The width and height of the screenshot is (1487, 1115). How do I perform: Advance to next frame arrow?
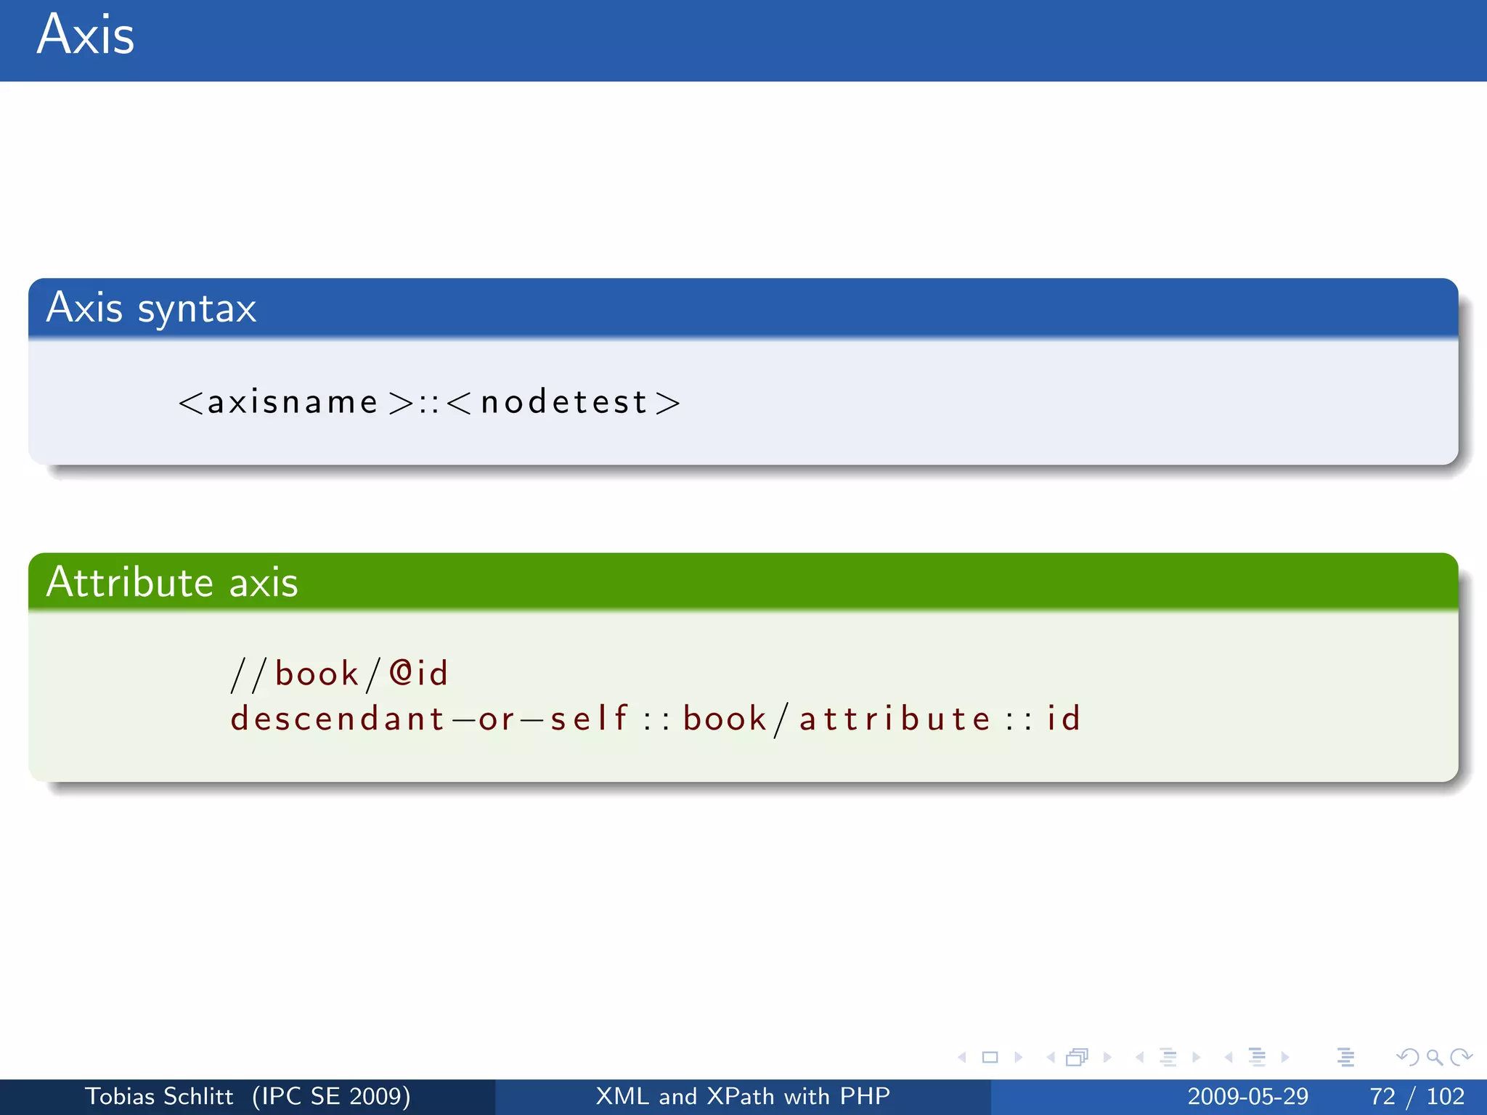click(x=1107, y=1058)
